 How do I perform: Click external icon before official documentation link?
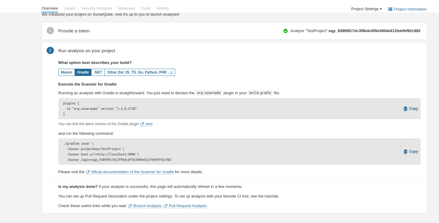click(x=88, y=172)
